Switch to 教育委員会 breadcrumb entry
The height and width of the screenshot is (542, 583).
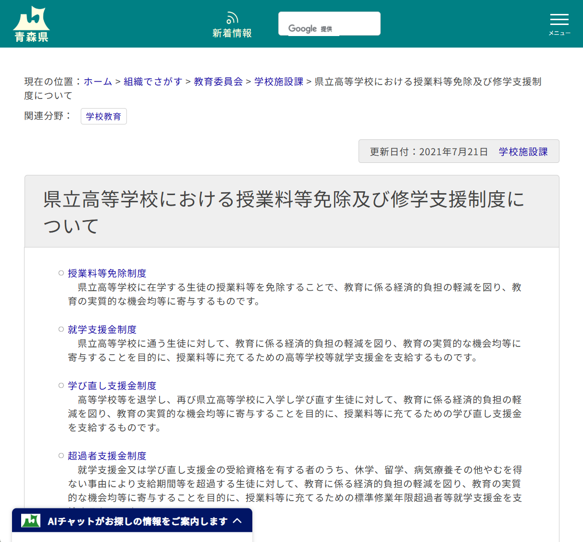tap(218, 82)
